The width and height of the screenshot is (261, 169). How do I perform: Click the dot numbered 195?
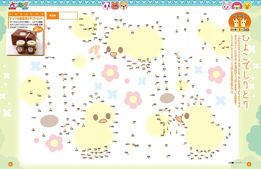point(93,74)
